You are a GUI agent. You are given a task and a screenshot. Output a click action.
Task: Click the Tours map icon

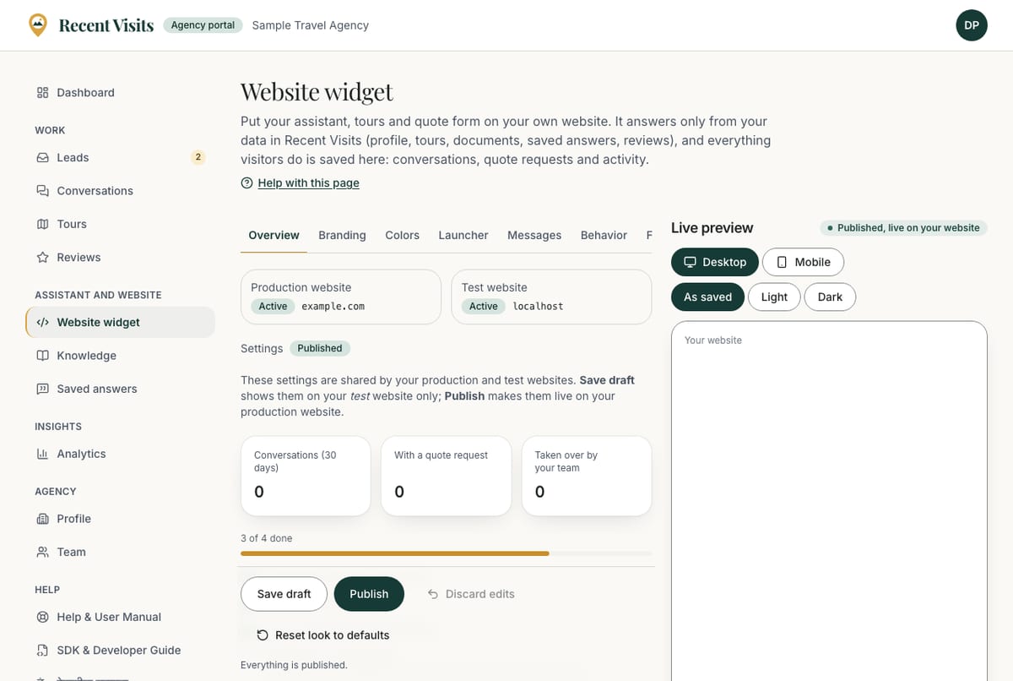pos(42,224)
